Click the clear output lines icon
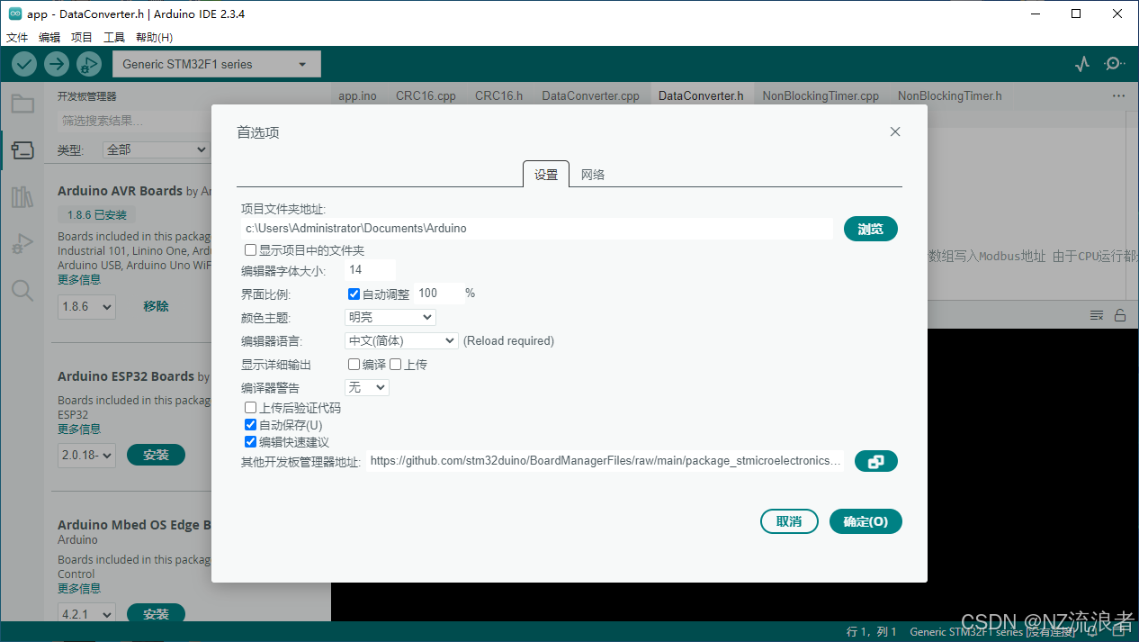The height and width of the screenshot is (642, 1139). 1097,315
